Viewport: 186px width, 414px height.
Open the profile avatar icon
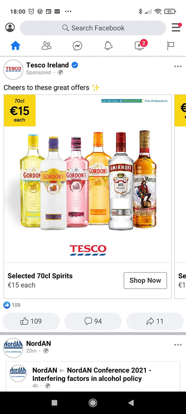pyautogui.click(x=10, y=28)
